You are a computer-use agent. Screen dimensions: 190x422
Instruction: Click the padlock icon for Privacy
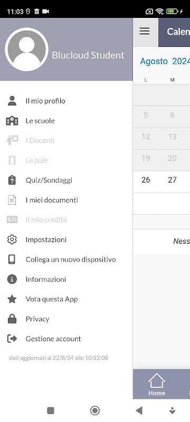click(12, 319)
